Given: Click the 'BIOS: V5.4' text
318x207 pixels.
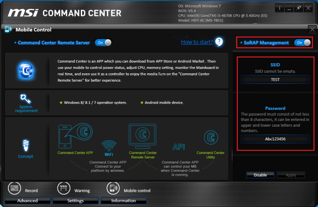Looking at the screenshot, I should pyautogui.click(x=187, y=11).
